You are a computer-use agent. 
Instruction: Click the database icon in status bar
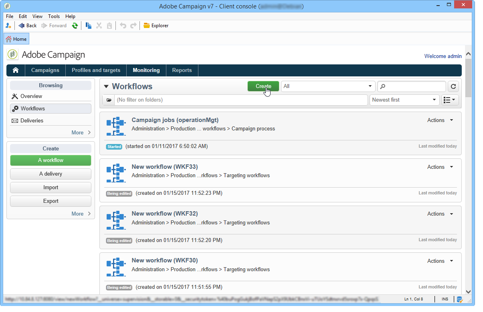click(x=460, y=299)
